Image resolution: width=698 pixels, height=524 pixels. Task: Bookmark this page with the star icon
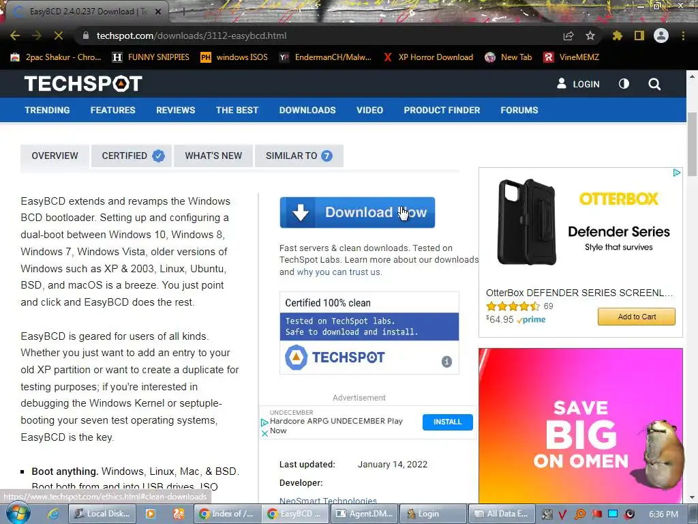(x=590, y=35)
